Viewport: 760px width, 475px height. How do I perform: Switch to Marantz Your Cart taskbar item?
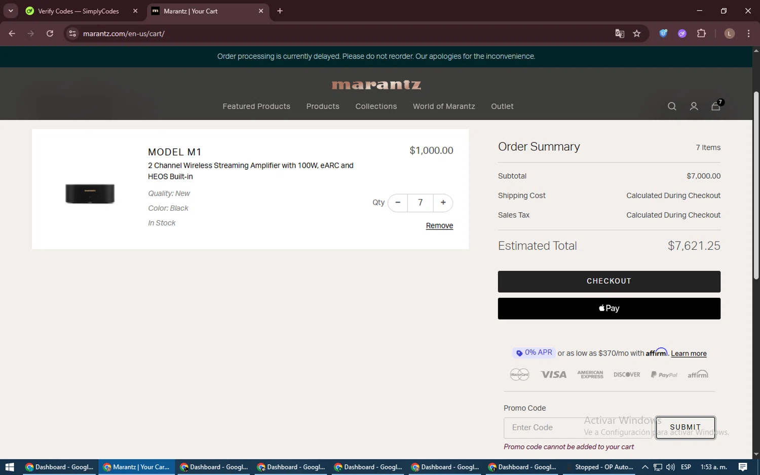136,467
